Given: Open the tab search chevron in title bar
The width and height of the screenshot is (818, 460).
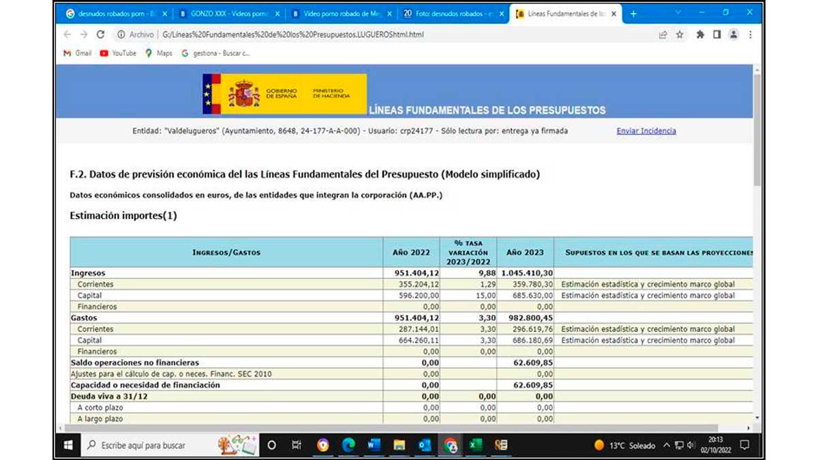Looking at the screenshot, I should click(678, 12).
